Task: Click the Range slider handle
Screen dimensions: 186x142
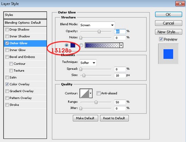Action: (96, 102)
